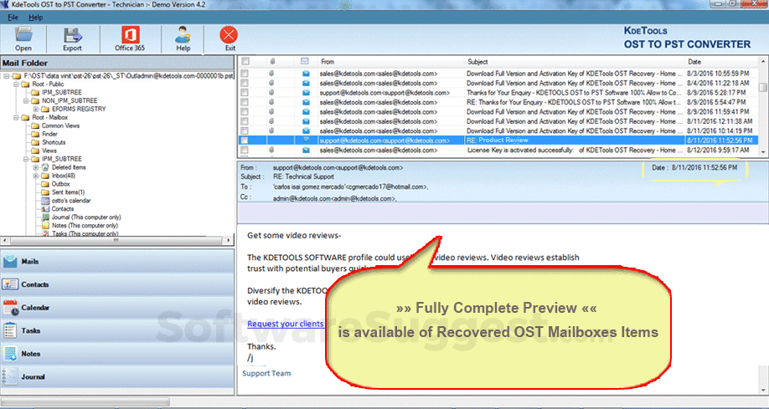Viewport: 769px width, 409px height.
Task: Sort mail list by Subject column
Action: 575,62
